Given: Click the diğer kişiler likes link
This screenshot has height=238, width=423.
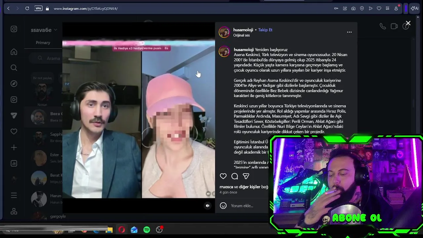Looking at the screenshot, I should [x=250, y=187].
